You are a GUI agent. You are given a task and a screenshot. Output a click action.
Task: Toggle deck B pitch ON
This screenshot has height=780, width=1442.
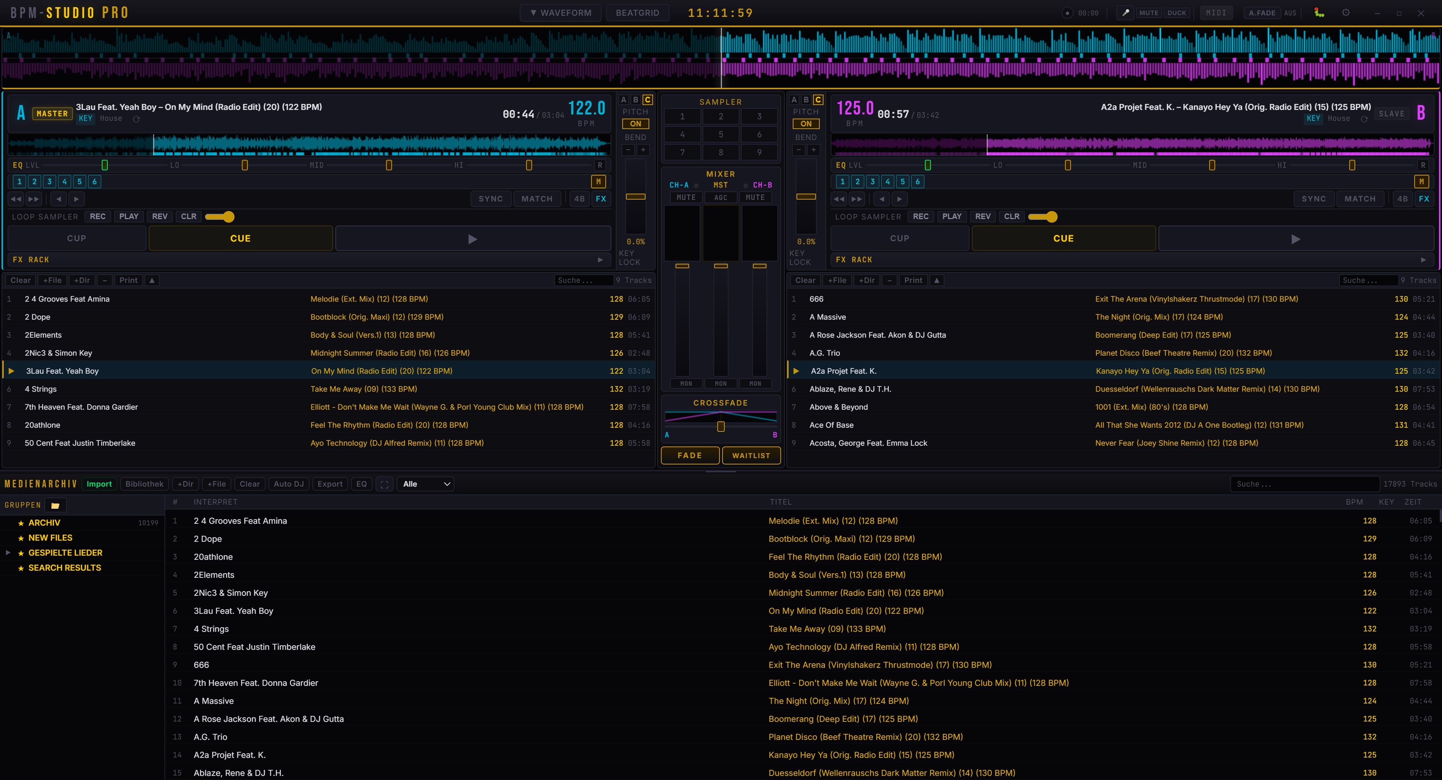point(806,123)
